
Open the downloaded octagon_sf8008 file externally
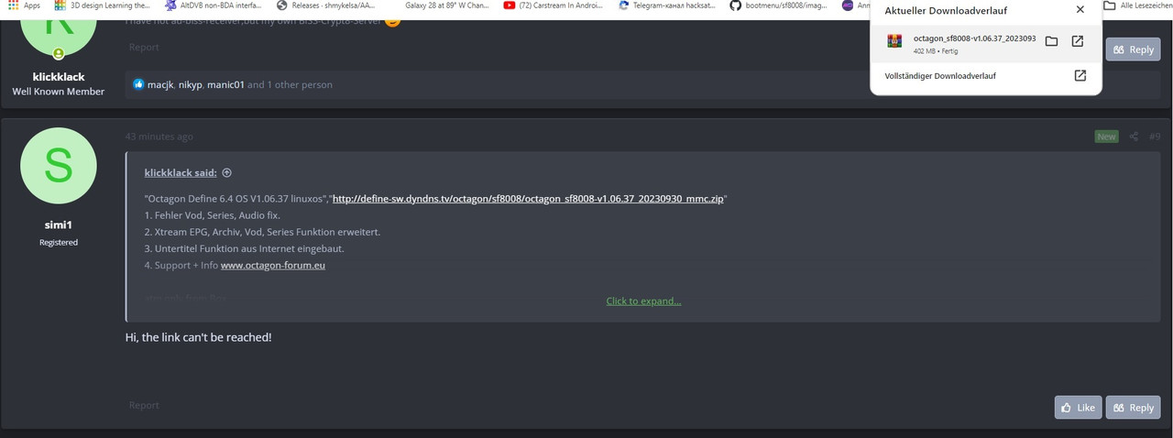tap(1078, 41)
